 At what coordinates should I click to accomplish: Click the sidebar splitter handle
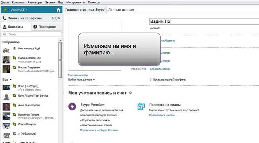[63, 92]
